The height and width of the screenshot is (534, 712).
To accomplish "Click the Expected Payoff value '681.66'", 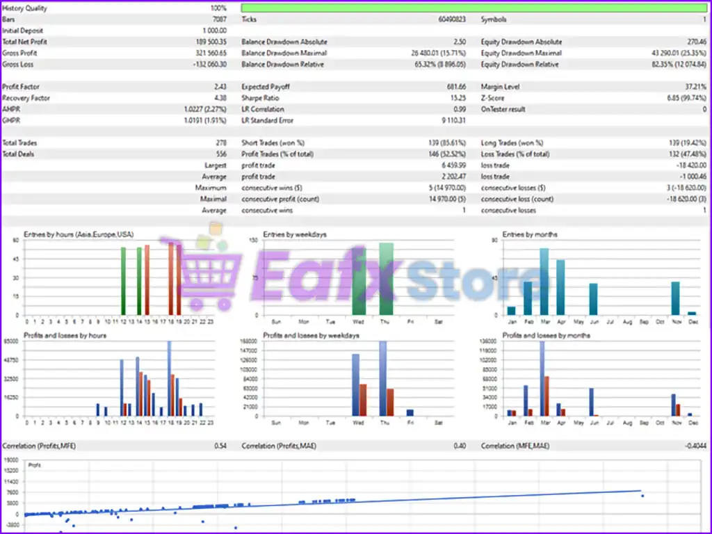I will point(456,87).
